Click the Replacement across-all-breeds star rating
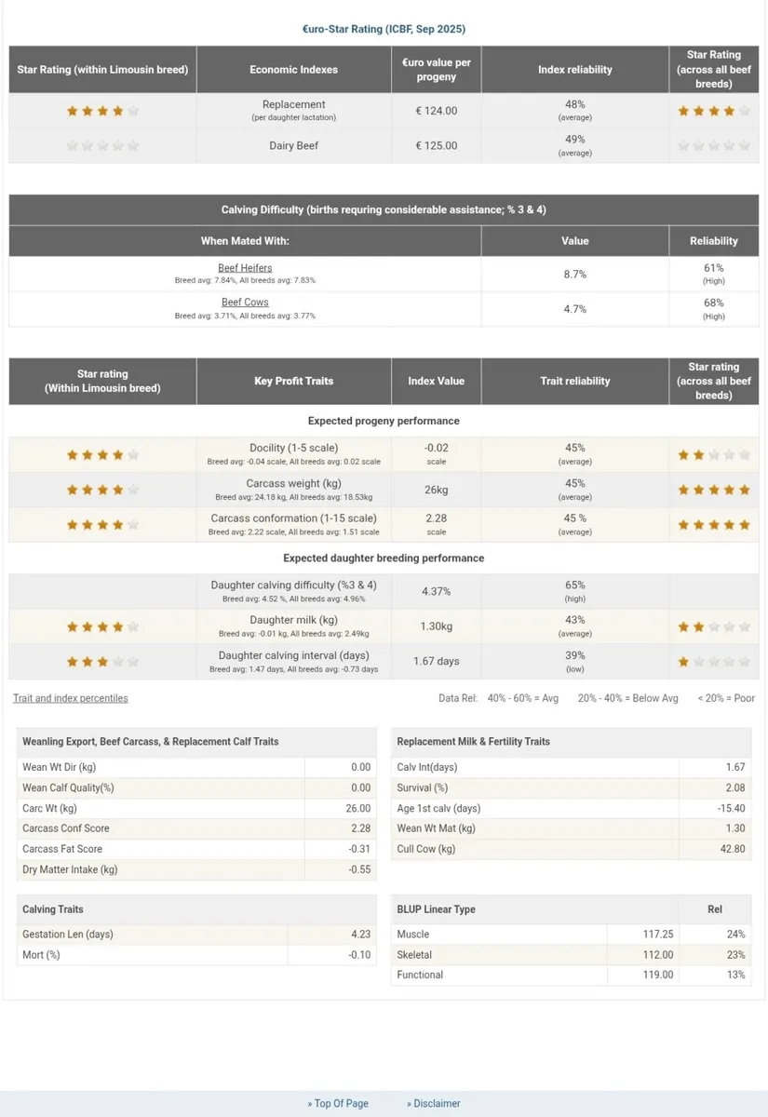768x1117 pixels. (713, 111)
